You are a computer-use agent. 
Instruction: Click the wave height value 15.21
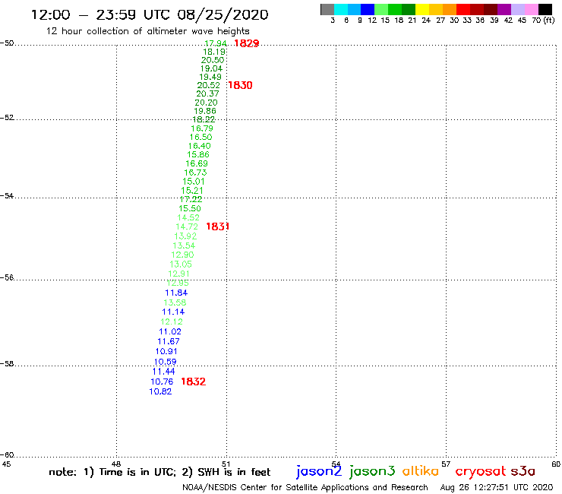[x=192, y=191]
